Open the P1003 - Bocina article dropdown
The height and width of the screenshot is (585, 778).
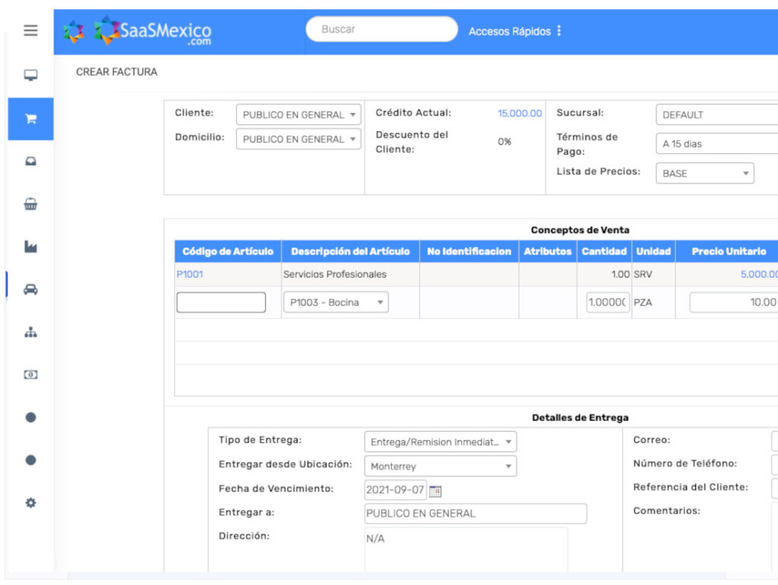(335, 303)
